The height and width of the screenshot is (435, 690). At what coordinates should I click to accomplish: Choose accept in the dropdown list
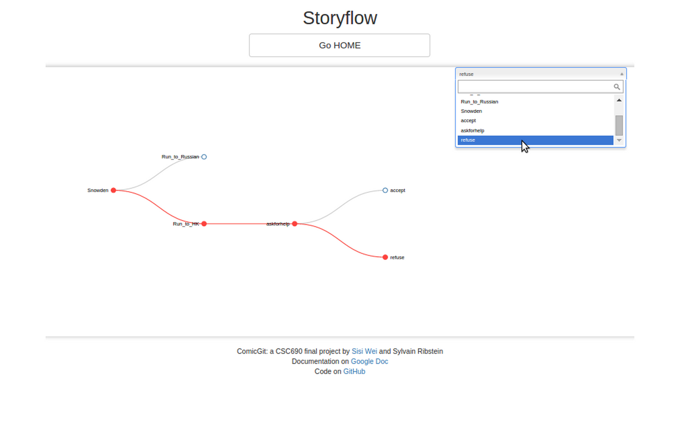click(468, 120)
